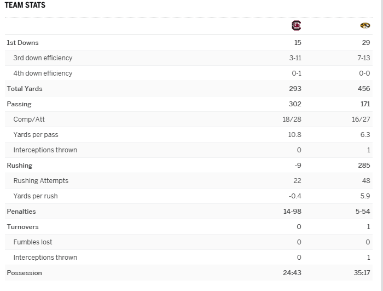This screenshot has height=291, width=383.
Task: Click the Comp/Att row label
Action: tap(29, 119)
